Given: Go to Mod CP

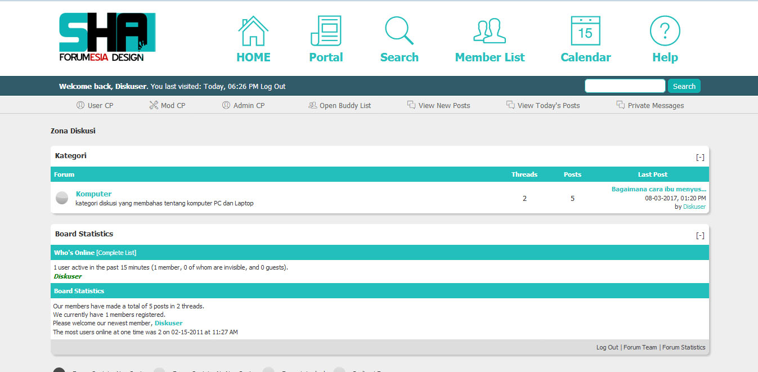Looking at the screenshot, I should pyautogui.click(x=167, y=105).
